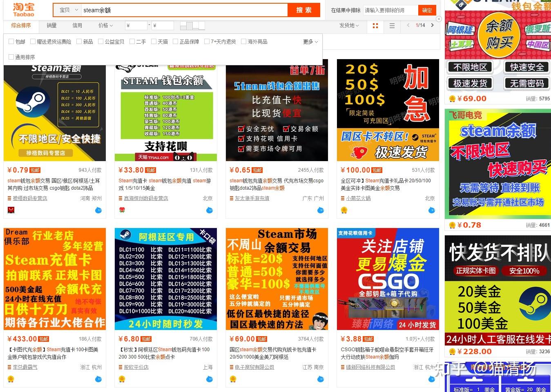Click the 包邮 tag beside ¥0.65
This screenshot has height=392, width=551.
[x=257, y=170]
